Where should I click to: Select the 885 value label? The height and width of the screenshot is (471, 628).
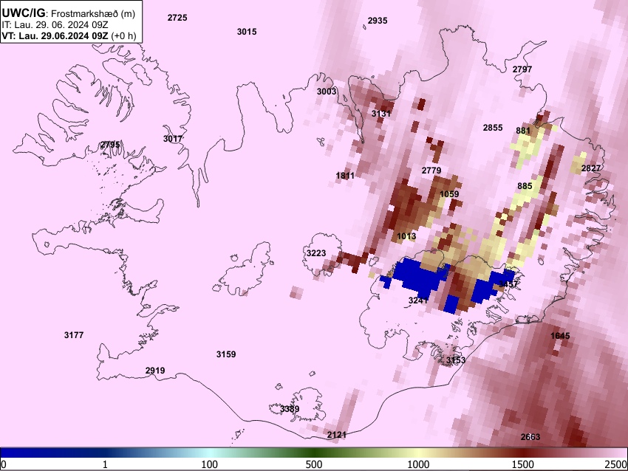pos(525,186)
